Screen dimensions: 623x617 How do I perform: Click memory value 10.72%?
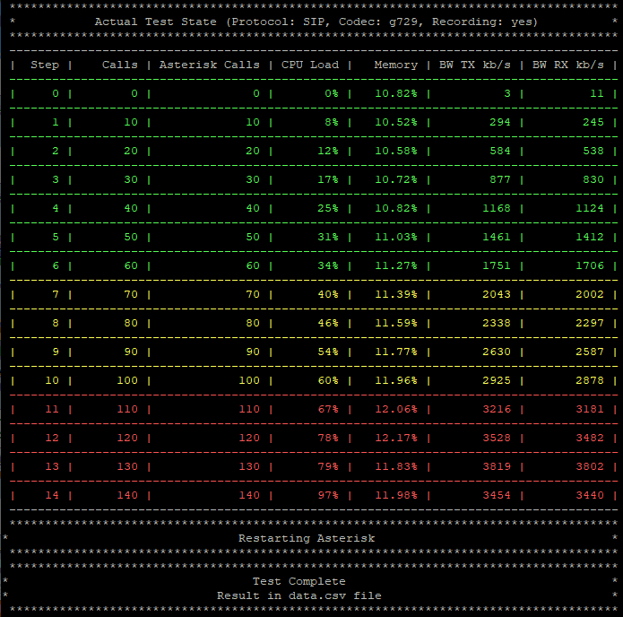pos(396,179)
